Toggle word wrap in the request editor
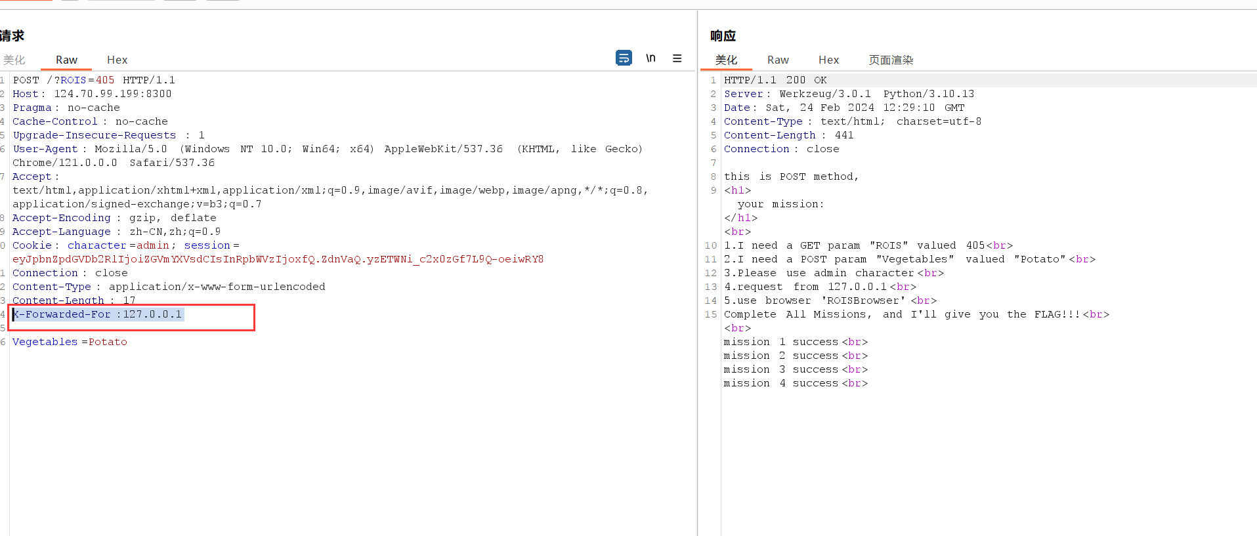The height and width of the screenshot is (536, 1257). [624, 58]
